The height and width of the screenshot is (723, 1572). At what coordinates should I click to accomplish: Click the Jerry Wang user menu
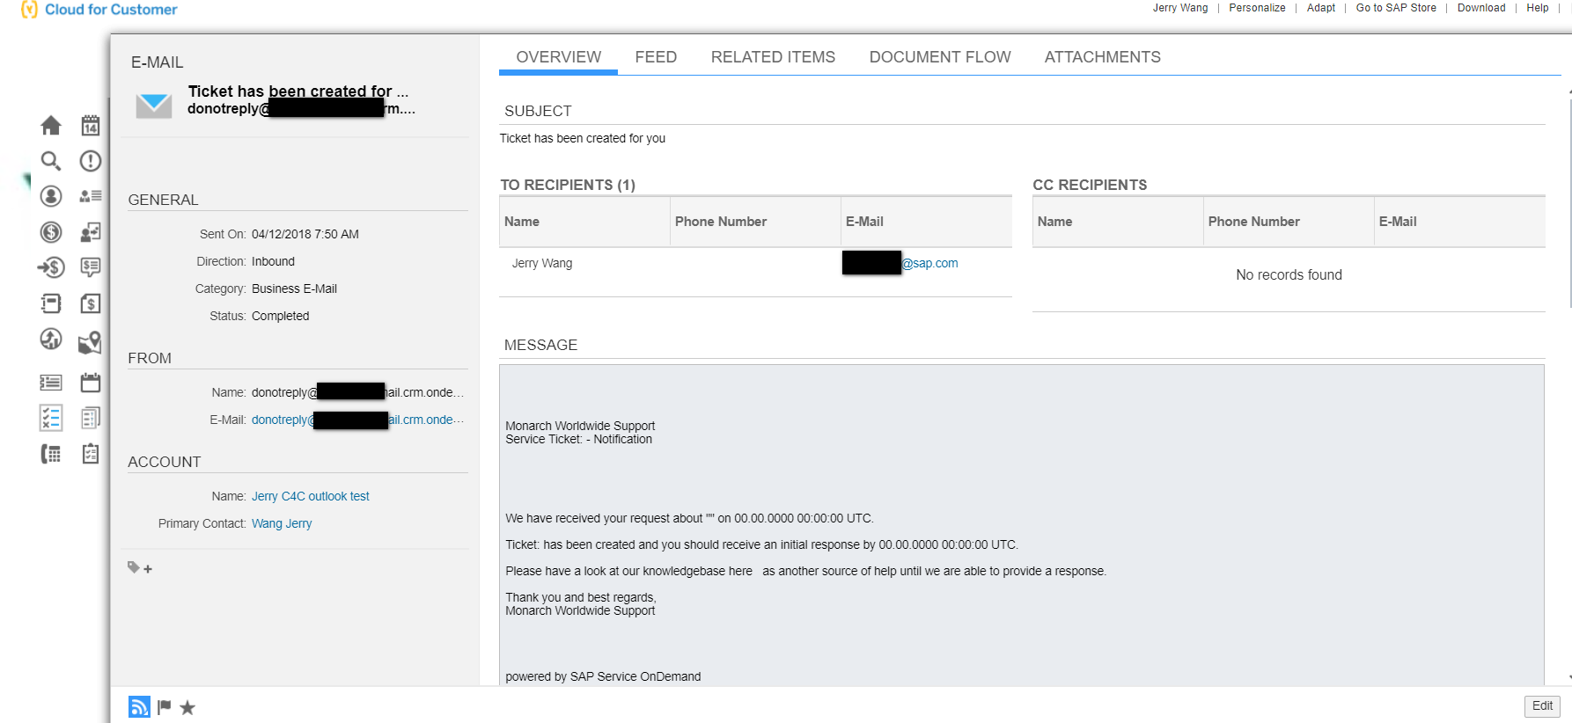1180,8
